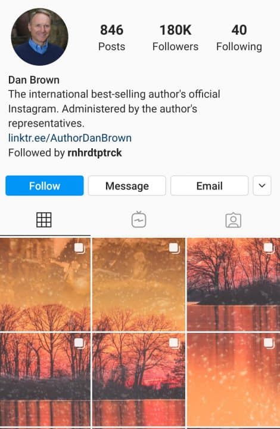Tap the 846 Posts counter
Viewport: 280px width, 429px height.
coord(111,38)
